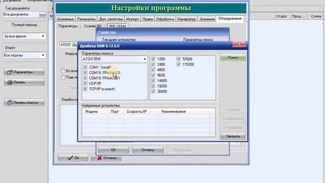Click the Печать списка button

point(24,103)
